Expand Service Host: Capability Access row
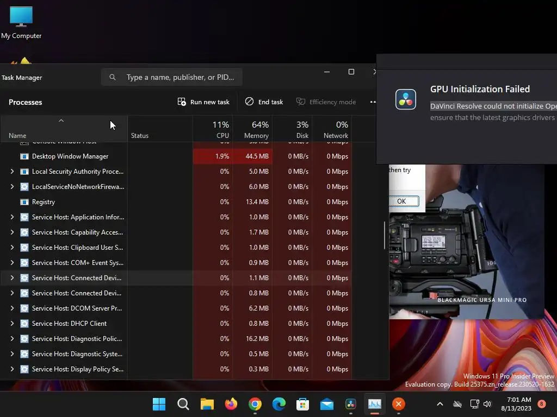 click(x=12, y=232)
